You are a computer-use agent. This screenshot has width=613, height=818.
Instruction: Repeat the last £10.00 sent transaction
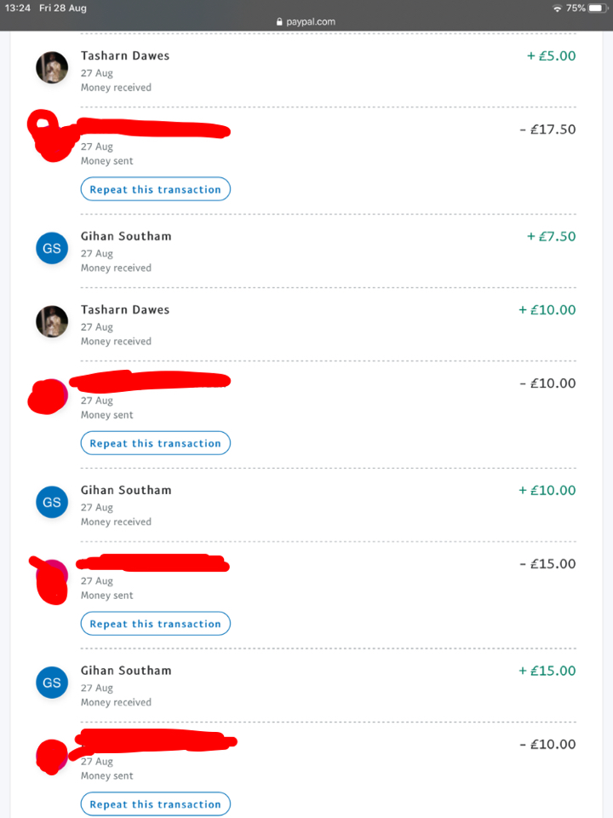[x=155, y=804]
